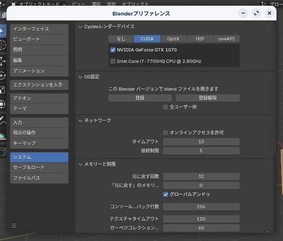Image resolution: width=283 pixels, height=241 pixels.
Task: Select the Select Box tool in main toolbar
Action: [3, 31]
